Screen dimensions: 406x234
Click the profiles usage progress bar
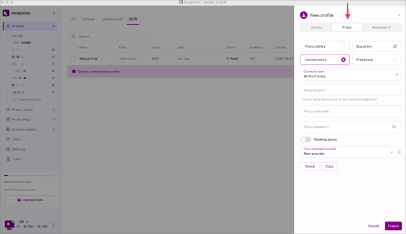[x=30, y=175]
